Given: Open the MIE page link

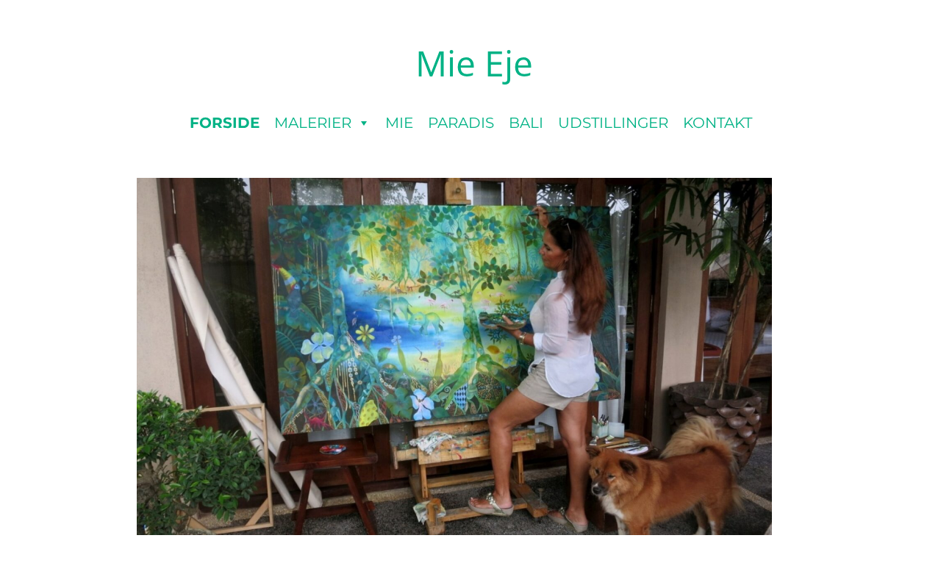Looking at the screenshot, I should click(x=399, y=123).
